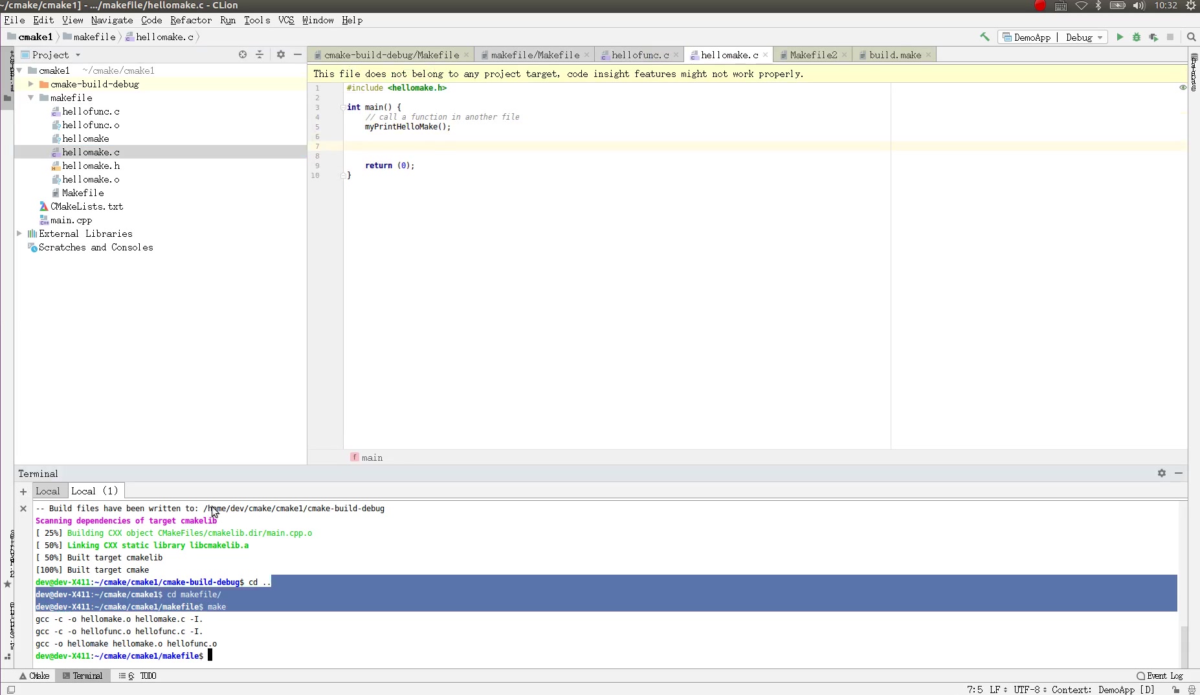Open the Tools menu
This screenshot has height=695, width=1200.
coord(257,20)
